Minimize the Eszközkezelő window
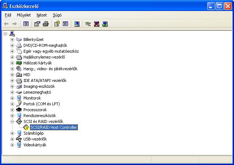The height and width of the screenshot is (165, 234). tap(211, 6)
